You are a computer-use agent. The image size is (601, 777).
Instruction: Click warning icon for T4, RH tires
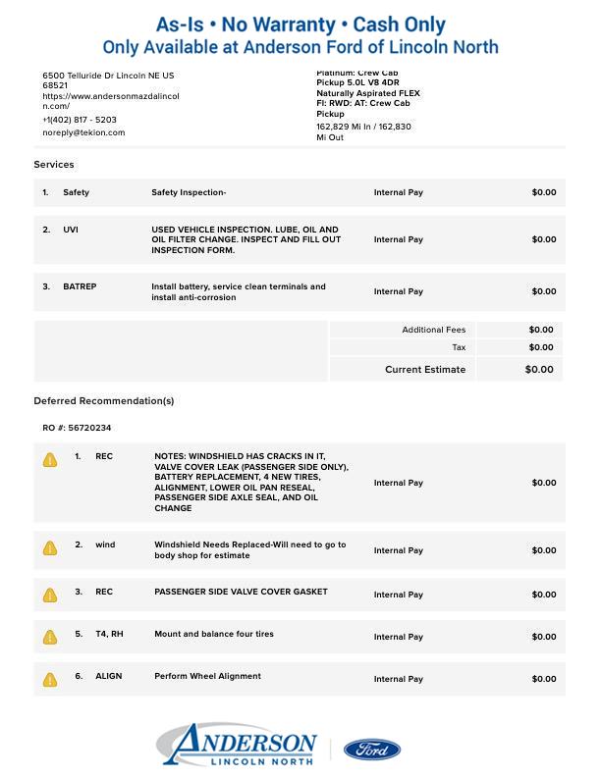point(50,638)
